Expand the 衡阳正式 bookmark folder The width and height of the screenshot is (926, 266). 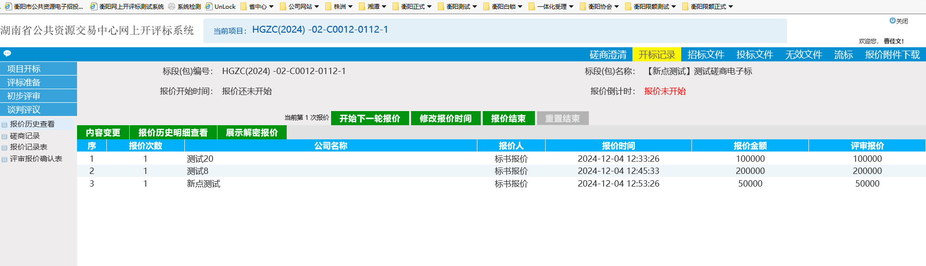412,6
